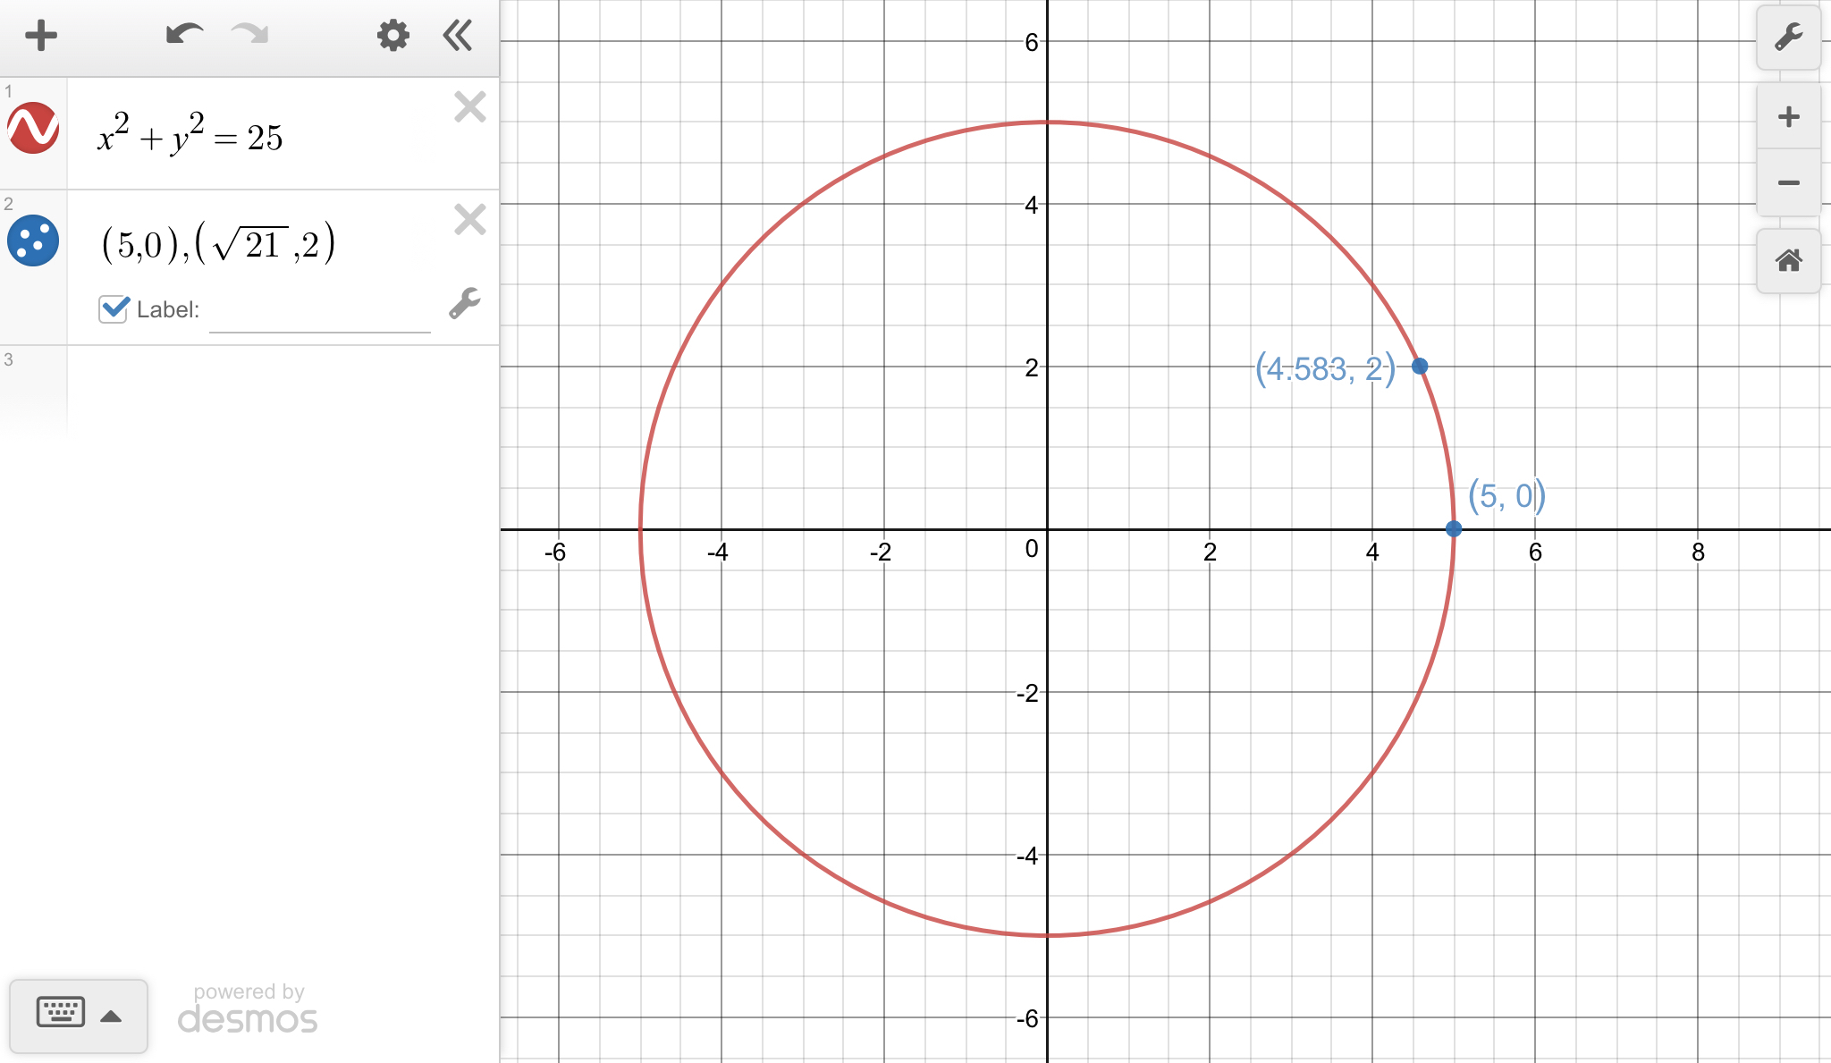Show the on-screen keyboard
This screenshot has height=1063, width=1831.
[x=61, y=1013]
